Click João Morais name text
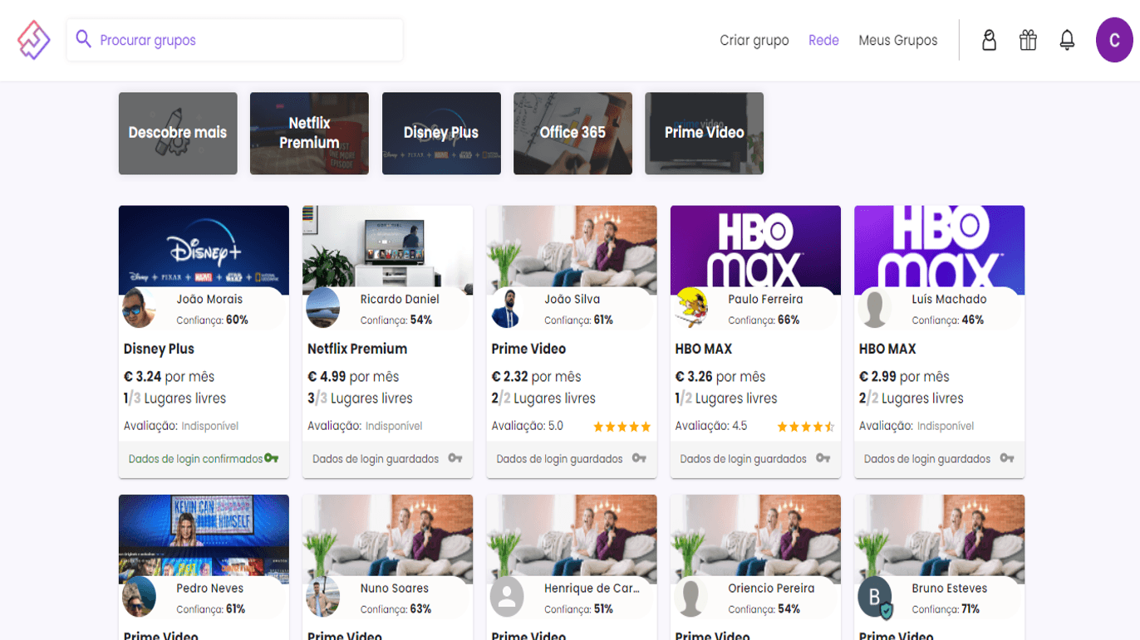 click(209, 300)
